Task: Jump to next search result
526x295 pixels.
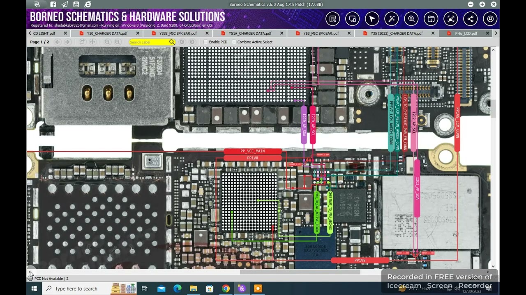Action: pos(192,42)
